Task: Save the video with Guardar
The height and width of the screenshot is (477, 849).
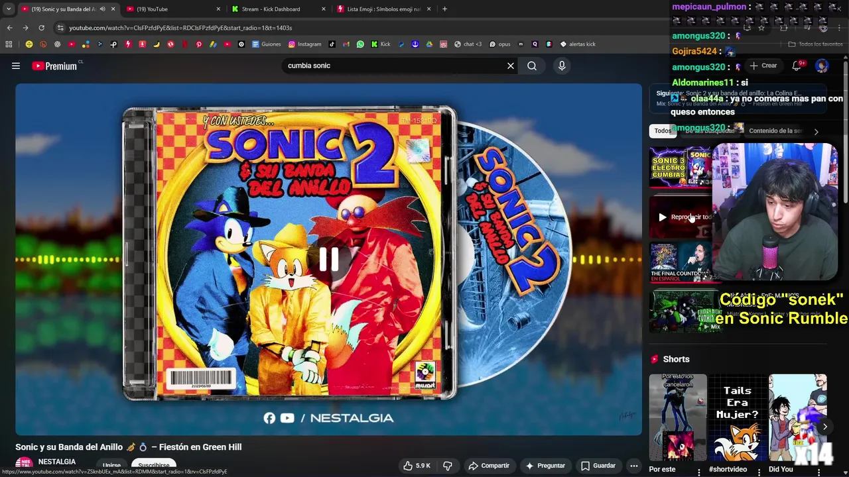Action: (598, 466)
